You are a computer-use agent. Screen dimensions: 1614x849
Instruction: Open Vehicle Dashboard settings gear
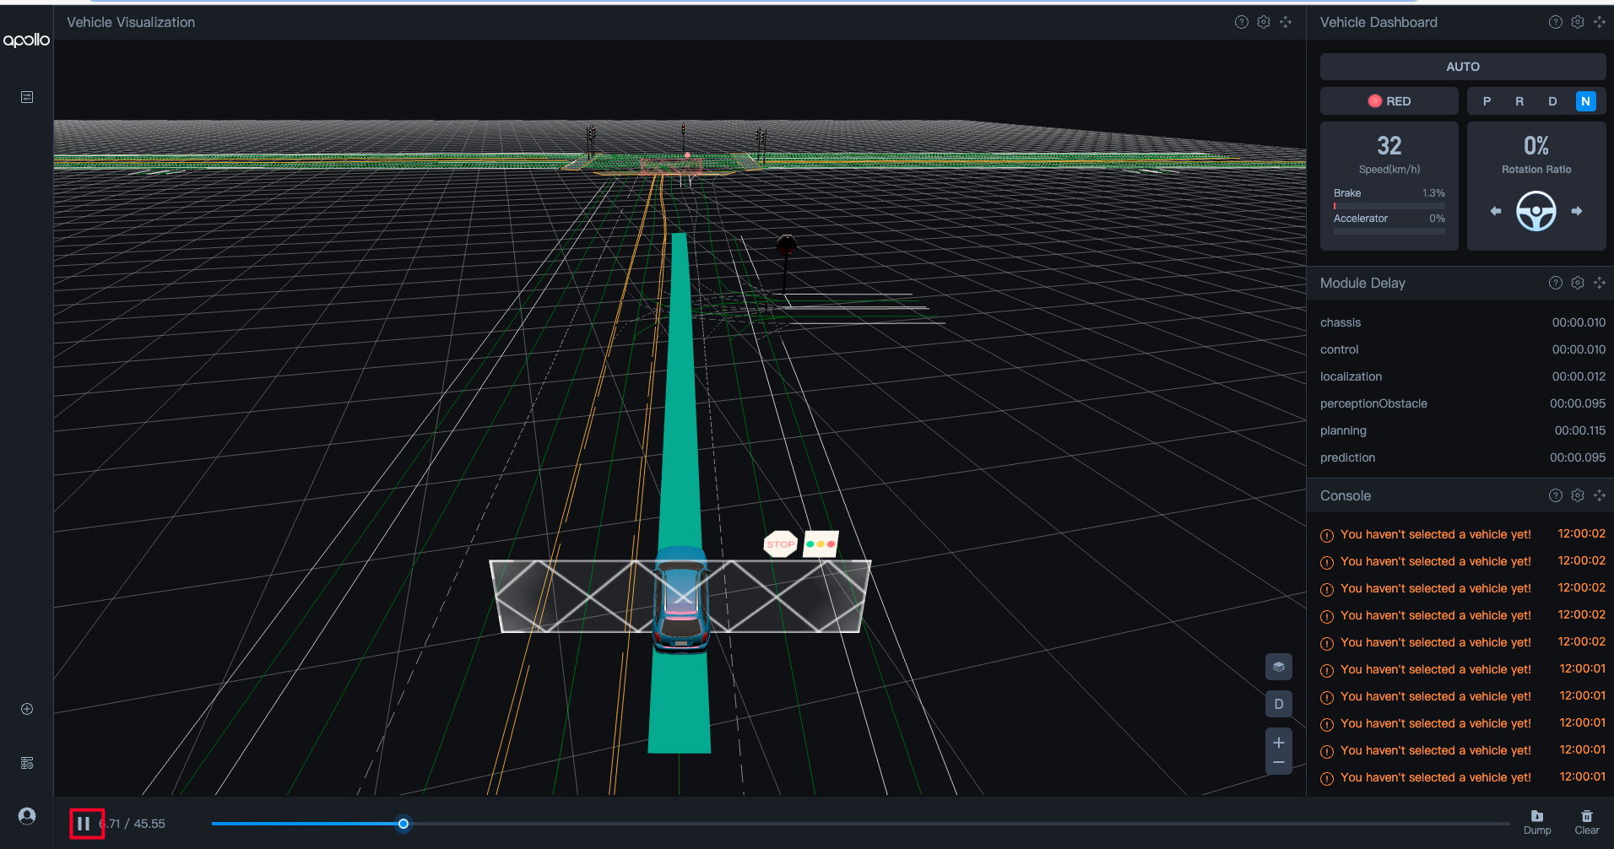pyautogui.click(x=1577, y=23)
